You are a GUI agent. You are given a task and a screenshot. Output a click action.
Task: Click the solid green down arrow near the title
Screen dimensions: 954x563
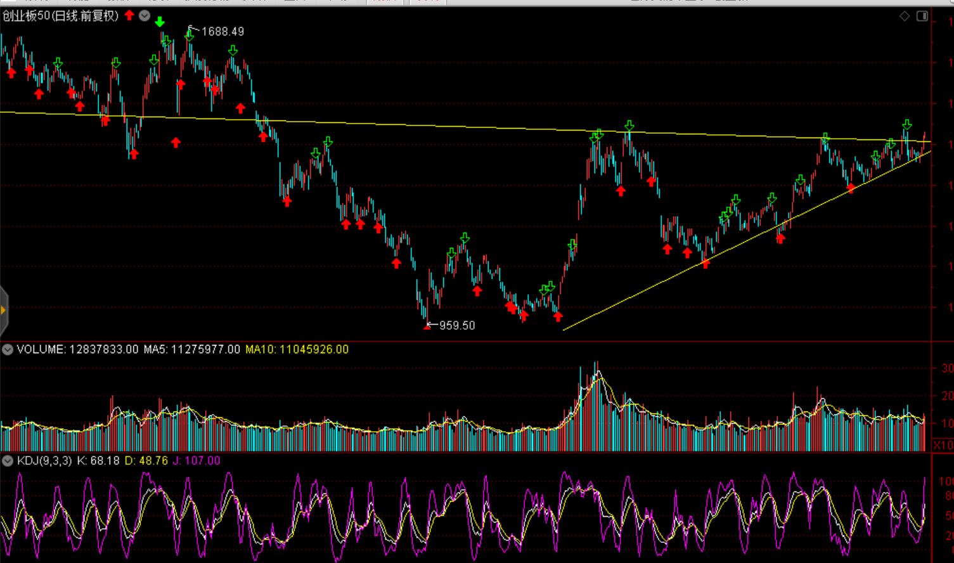[160, 22]
